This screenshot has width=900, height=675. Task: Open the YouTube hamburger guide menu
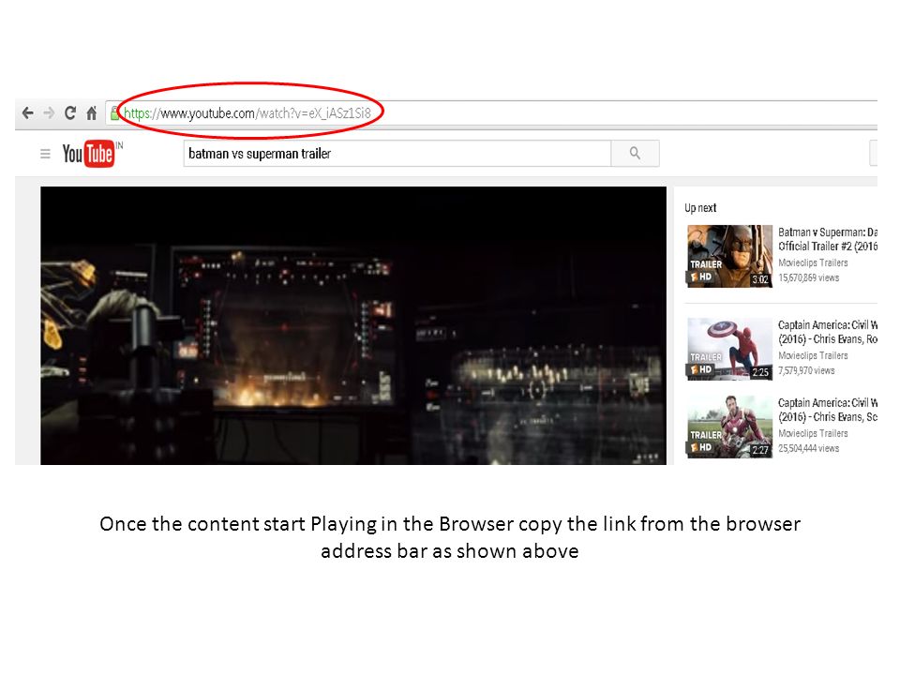45,154
